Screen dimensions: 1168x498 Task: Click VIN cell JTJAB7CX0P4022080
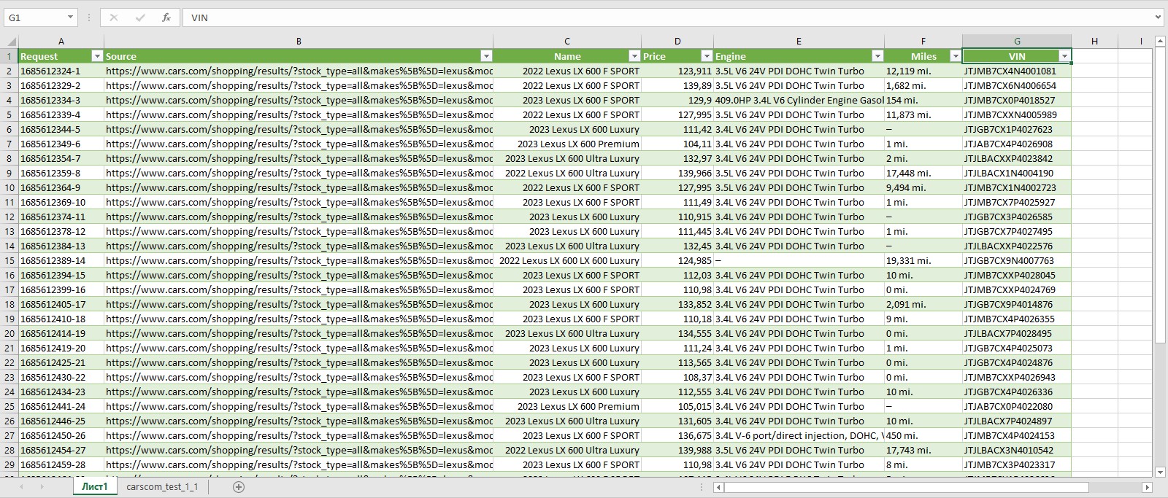tap(1017, 406)
